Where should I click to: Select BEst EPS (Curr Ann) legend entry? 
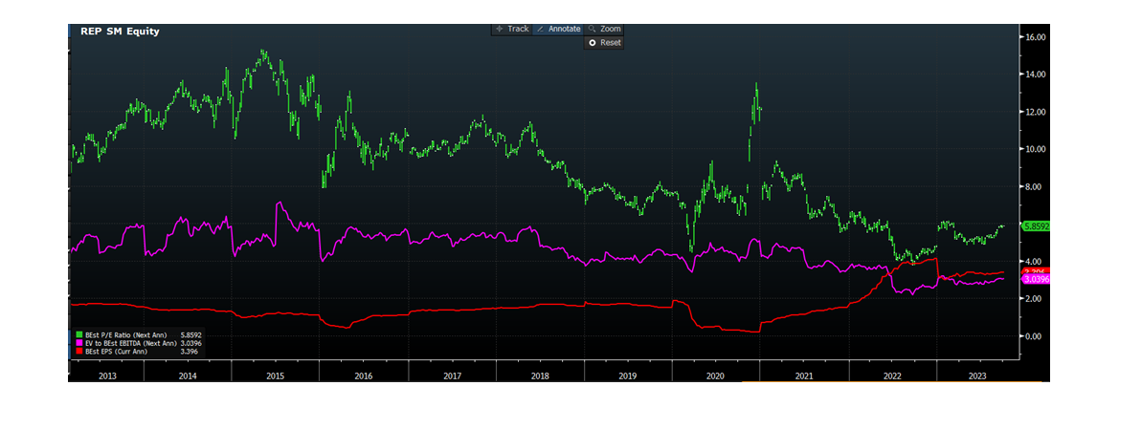(120, 352)
